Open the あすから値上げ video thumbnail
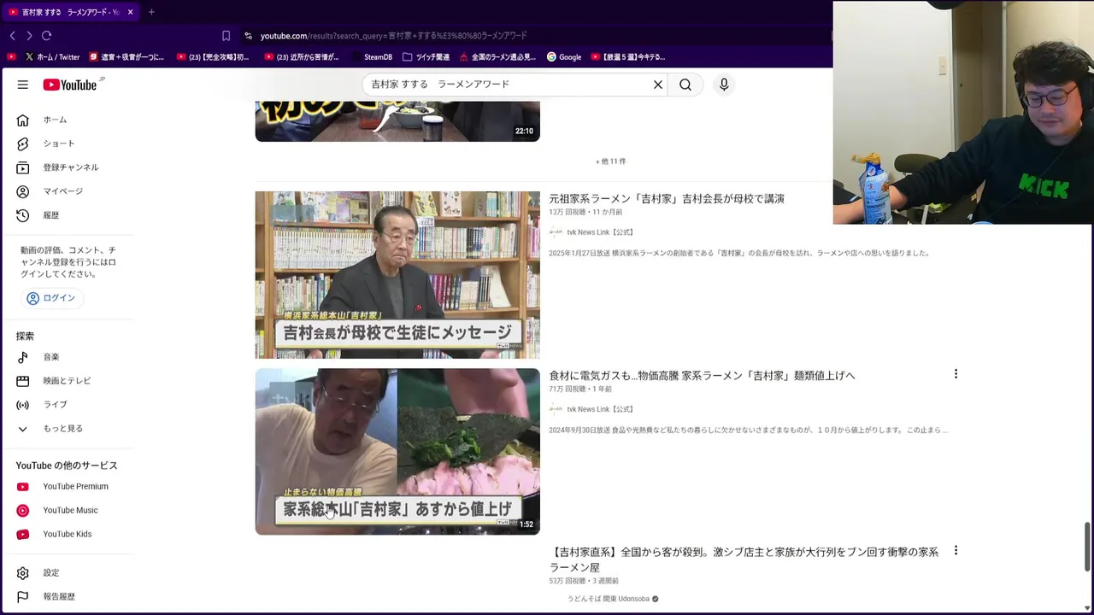The image size is (1094, 615). pyautogui.click(x=397, y=451)
